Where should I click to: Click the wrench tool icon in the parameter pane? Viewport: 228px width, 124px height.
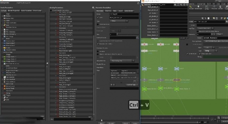(202, 18)
